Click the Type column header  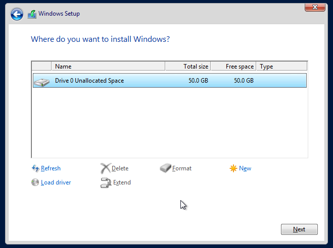click(281, 66)
